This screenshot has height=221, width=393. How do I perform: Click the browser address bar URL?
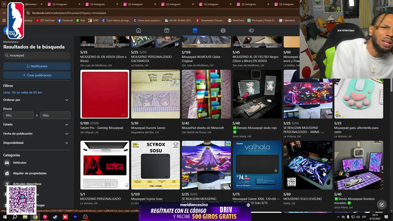(x=69, y=13)
